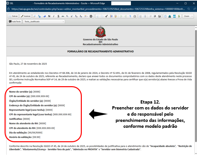Toggle underline formatting
This screenshot has width=197, height=155.
(58, 16)
